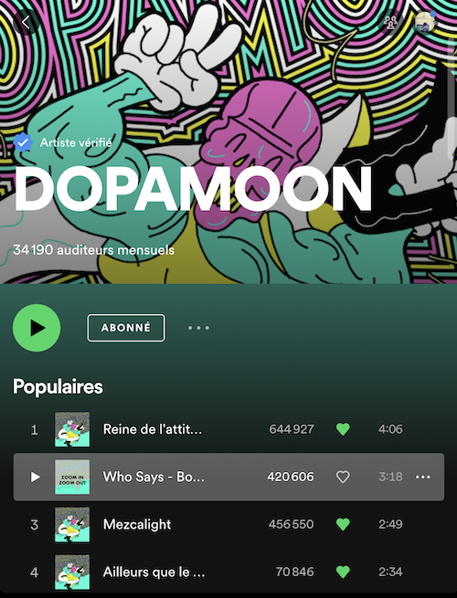Open the friend activity icon

(x=390, y=23)
